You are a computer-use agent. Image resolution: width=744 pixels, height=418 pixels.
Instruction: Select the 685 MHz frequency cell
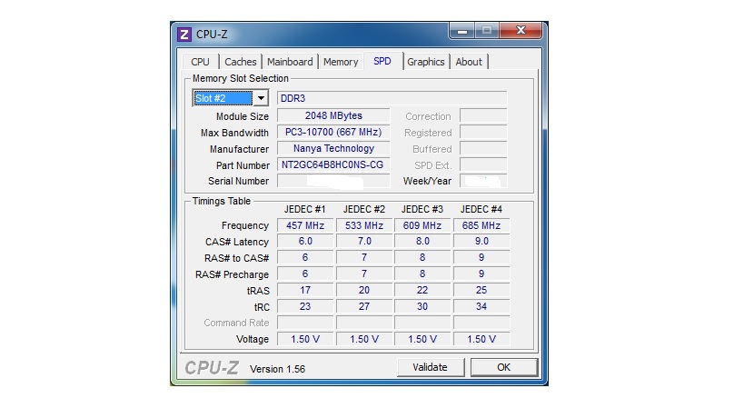481,225
